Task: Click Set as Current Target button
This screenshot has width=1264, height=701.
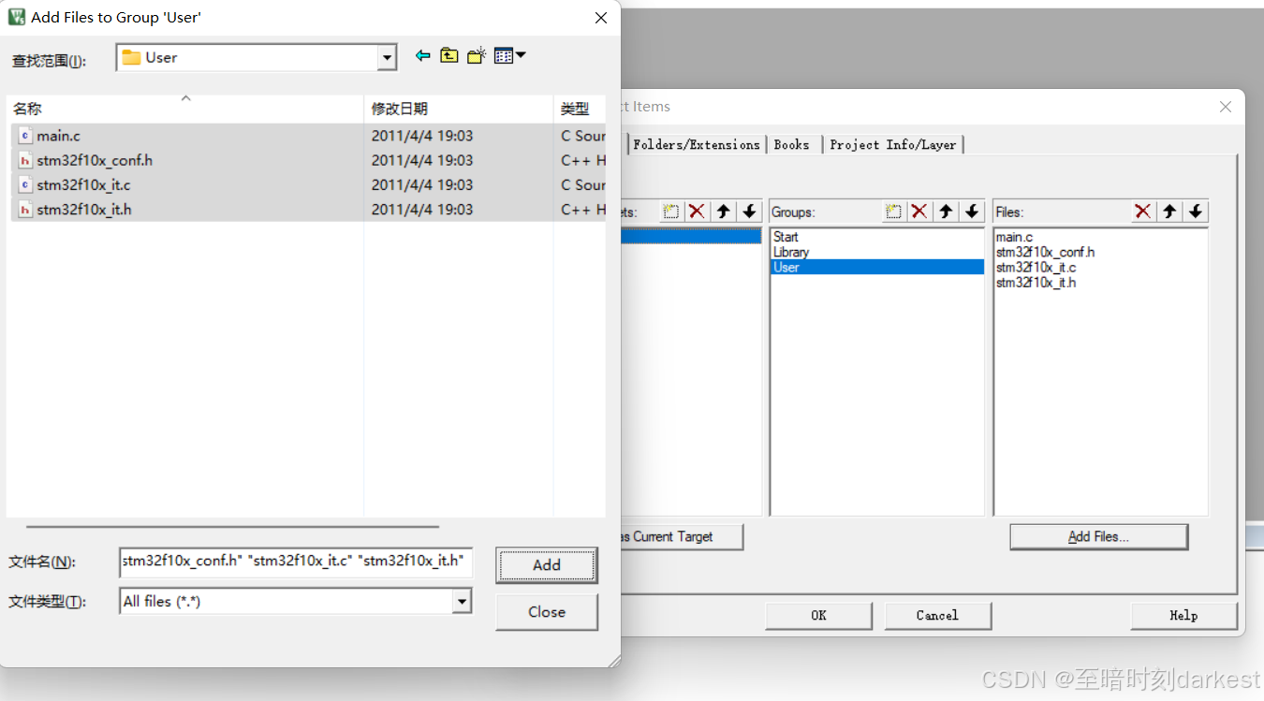Action: click(682, 536)
